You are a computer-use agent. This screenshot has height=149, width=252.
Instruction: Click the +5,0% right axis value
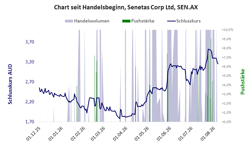coord(227,76)
